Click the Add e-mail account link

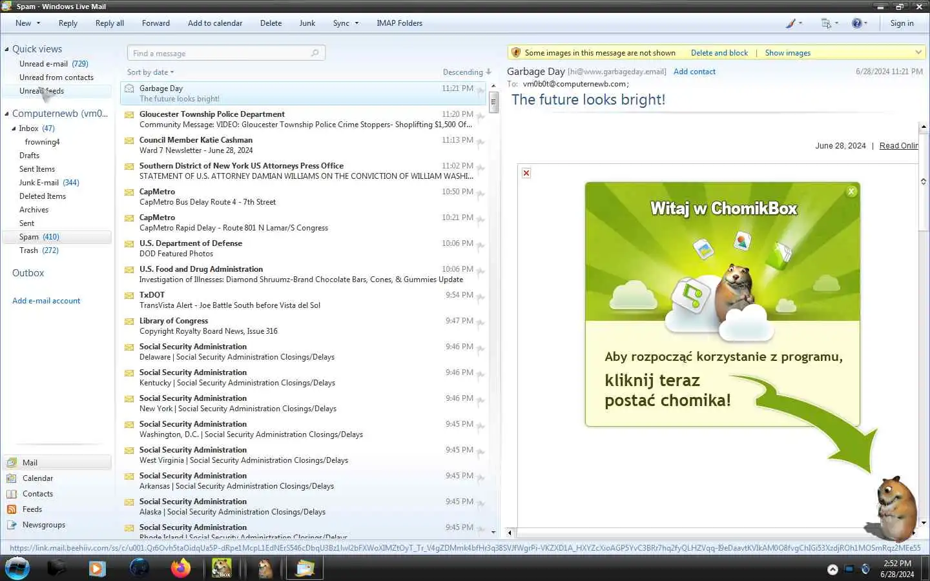click(46, 301)
